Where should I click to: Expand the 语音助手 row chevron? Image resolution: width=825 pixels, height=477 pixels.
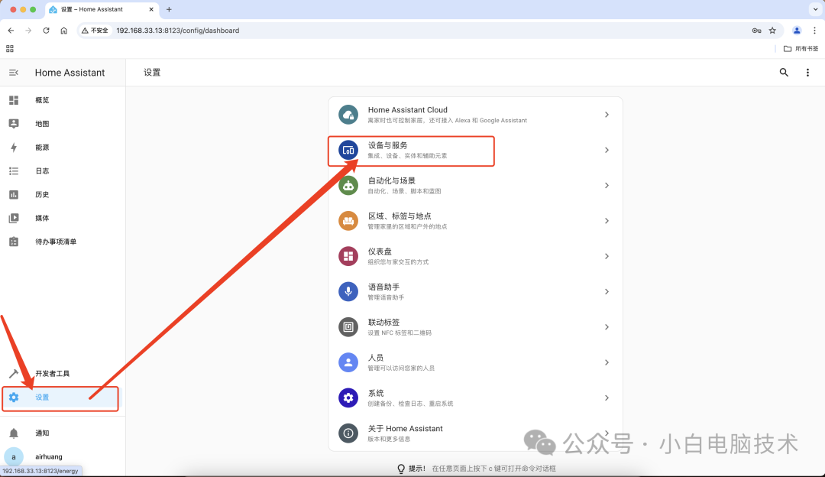click(x=607, y=291)
